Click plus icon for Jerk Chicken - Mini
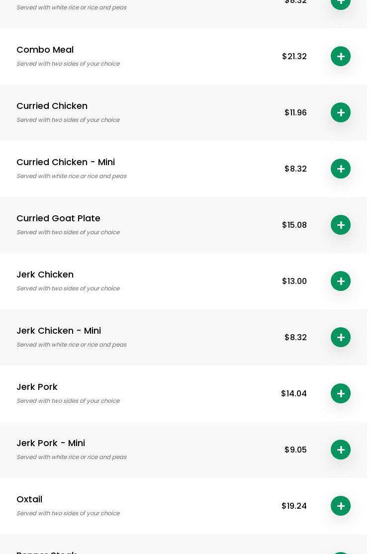 pyautogui.click(x=341, y=337)
